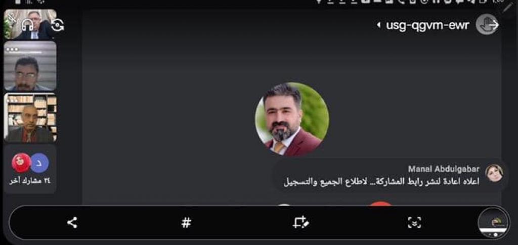Tap the red end-call button

(x=380, y=204)
